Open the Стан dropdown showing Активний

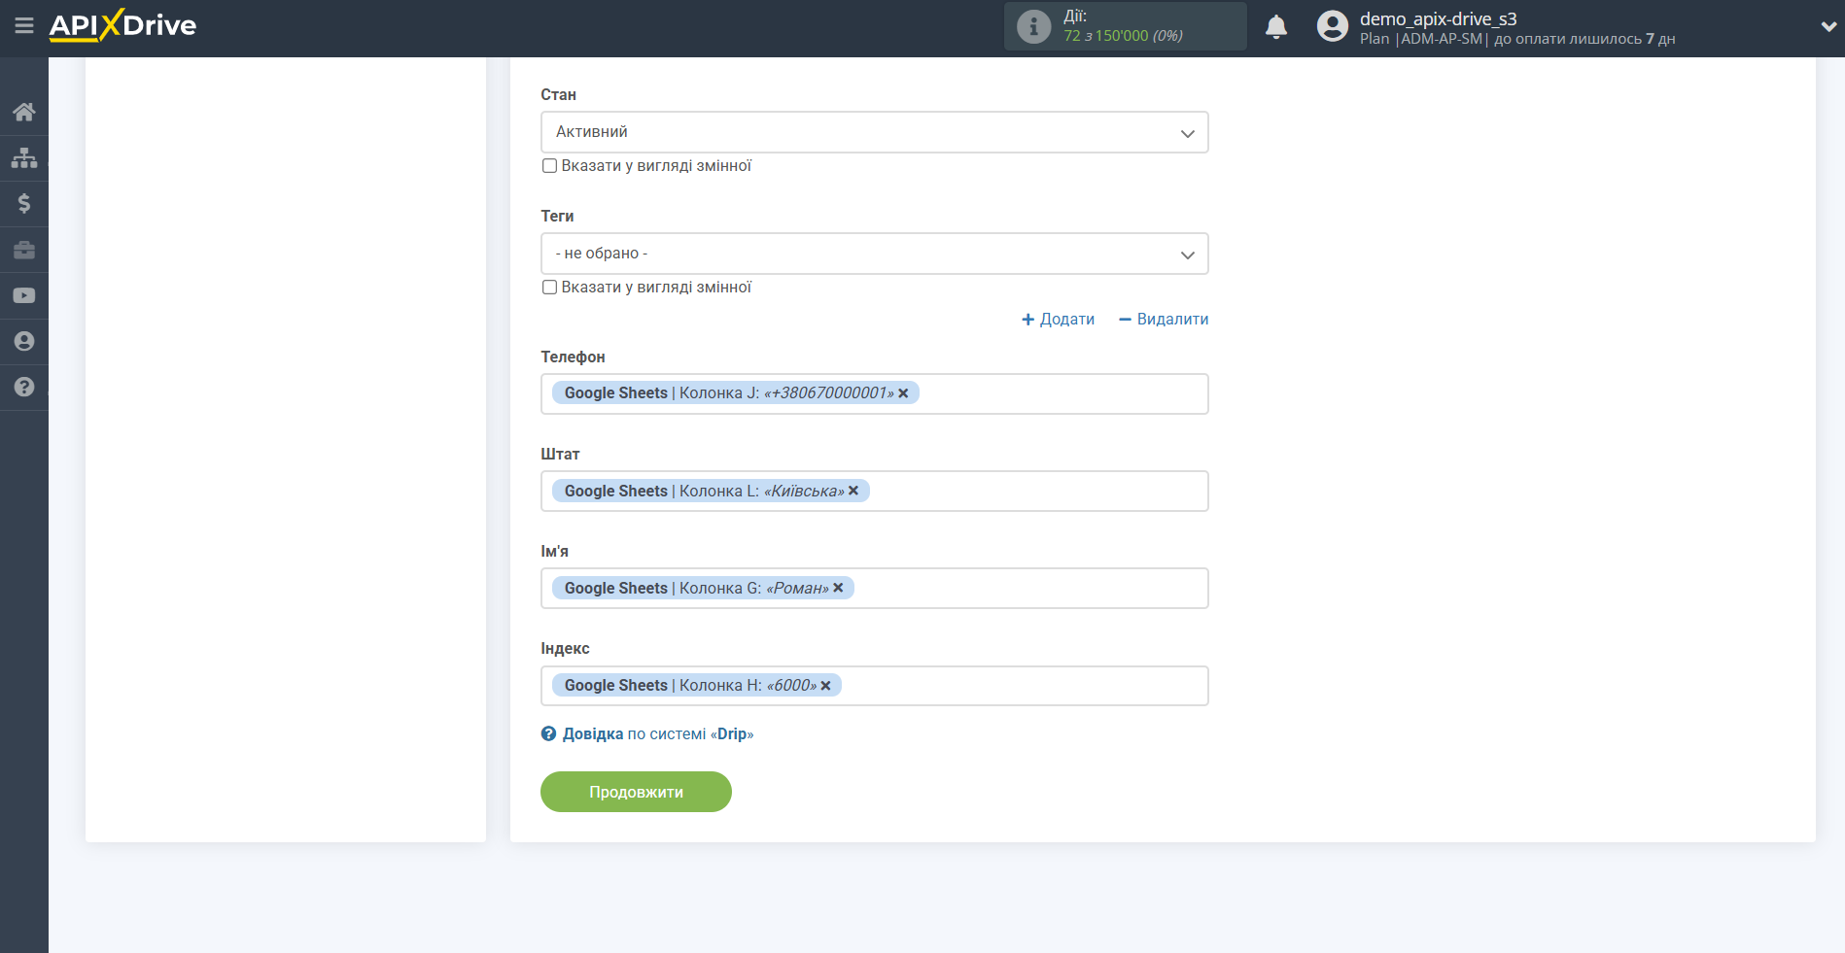(874, 132)
